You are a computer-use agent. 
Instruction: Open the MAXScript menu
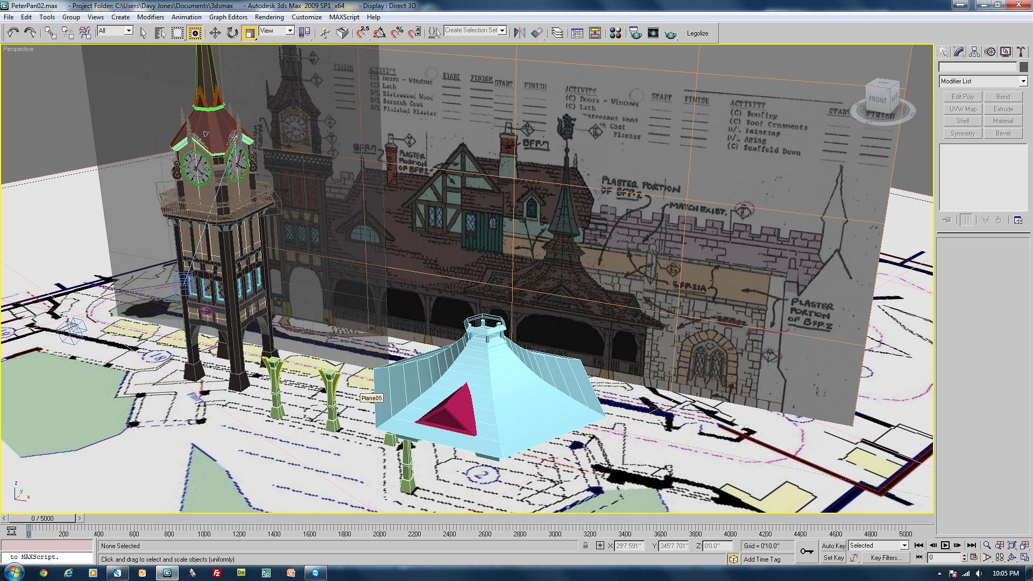[344, 17]
